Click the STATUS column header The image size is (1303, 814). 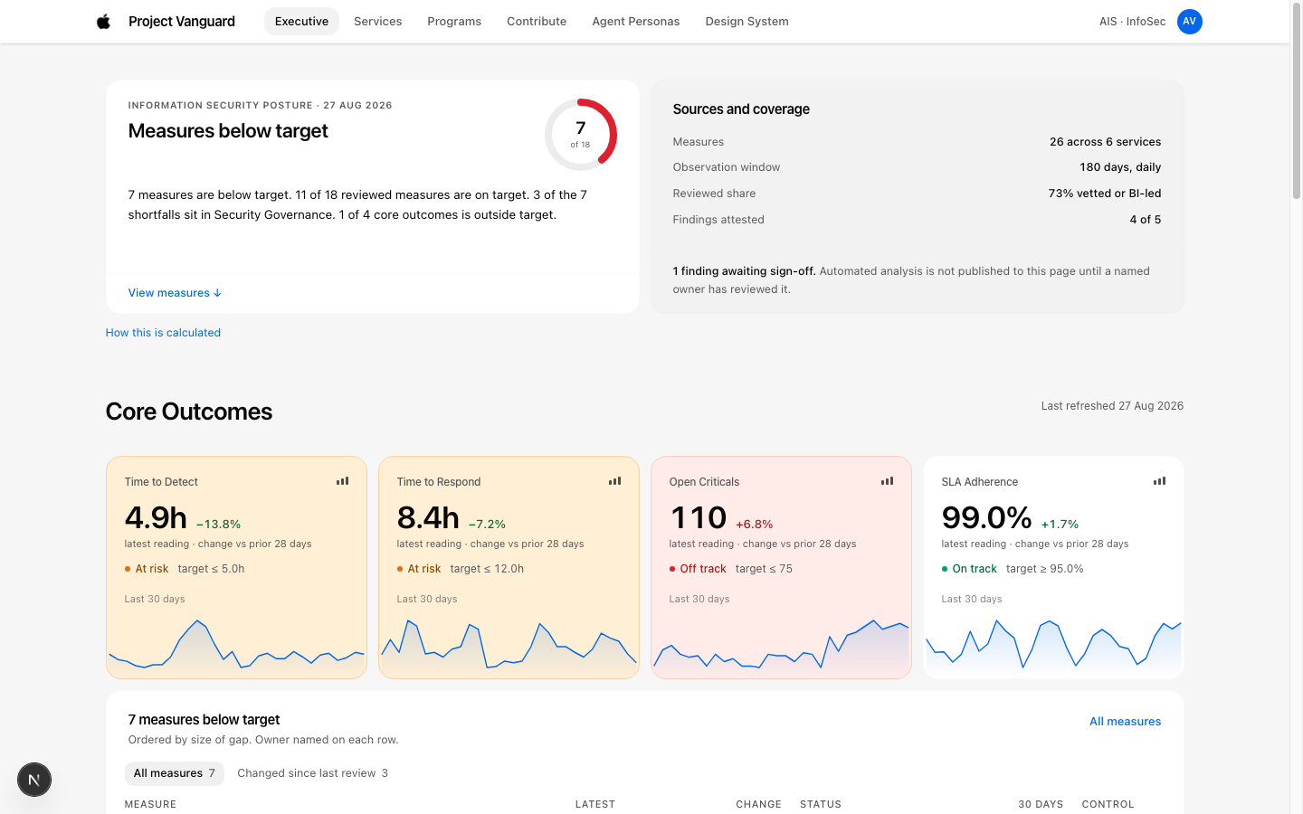[821, 804]
